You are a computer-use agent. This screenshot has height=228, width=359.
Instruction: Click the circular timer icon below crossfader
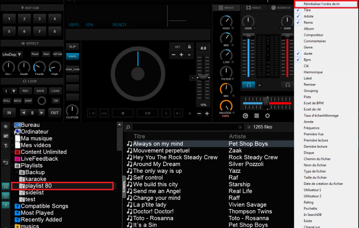(245, 116)
